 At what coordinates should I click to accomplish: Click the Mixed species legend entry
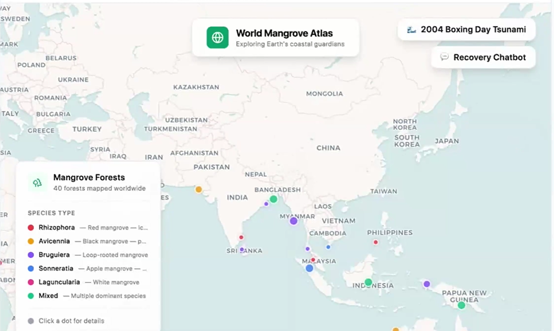(x=87, y=296)
